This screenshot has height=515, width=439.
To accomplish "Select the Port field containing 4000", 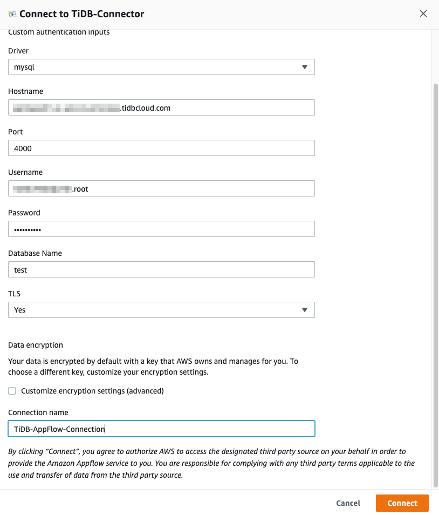I will 162,148.
